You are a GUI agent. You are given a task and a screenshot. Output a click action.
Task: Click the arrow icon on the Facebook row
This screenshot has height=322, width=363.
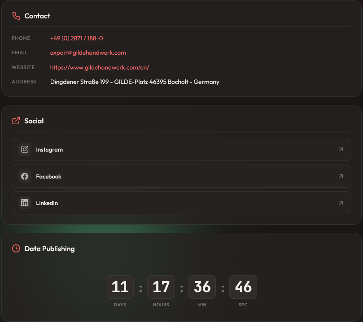pos(341,176)
